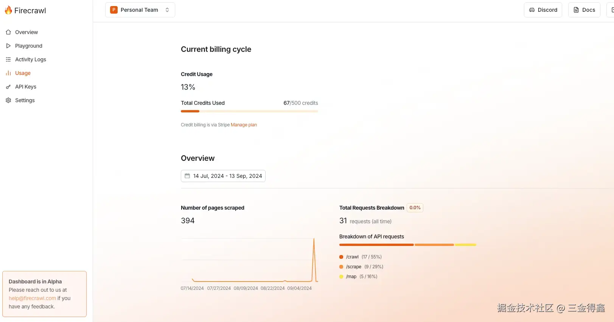The width and height of the screenshot is (614, 322).
Task: Click the Firecrawl flame logo
Action: 8,10
